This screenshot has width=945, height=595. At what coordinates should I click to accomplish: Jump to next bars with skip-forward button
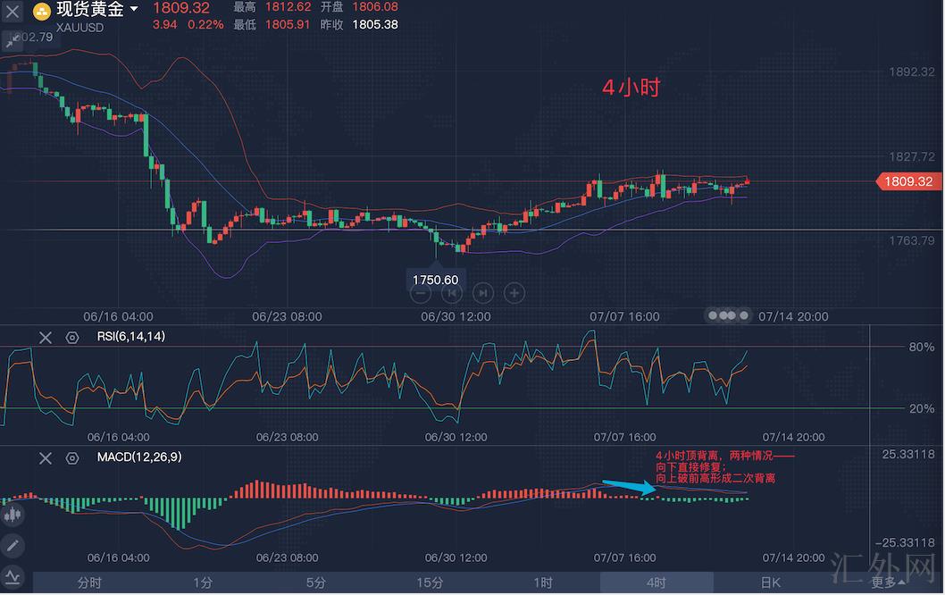[x=482, y=292]
